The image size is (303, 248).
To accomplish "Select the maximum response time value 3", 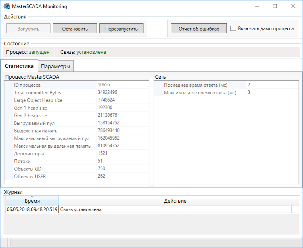I will pyautogui.click(x=249, y=92).
